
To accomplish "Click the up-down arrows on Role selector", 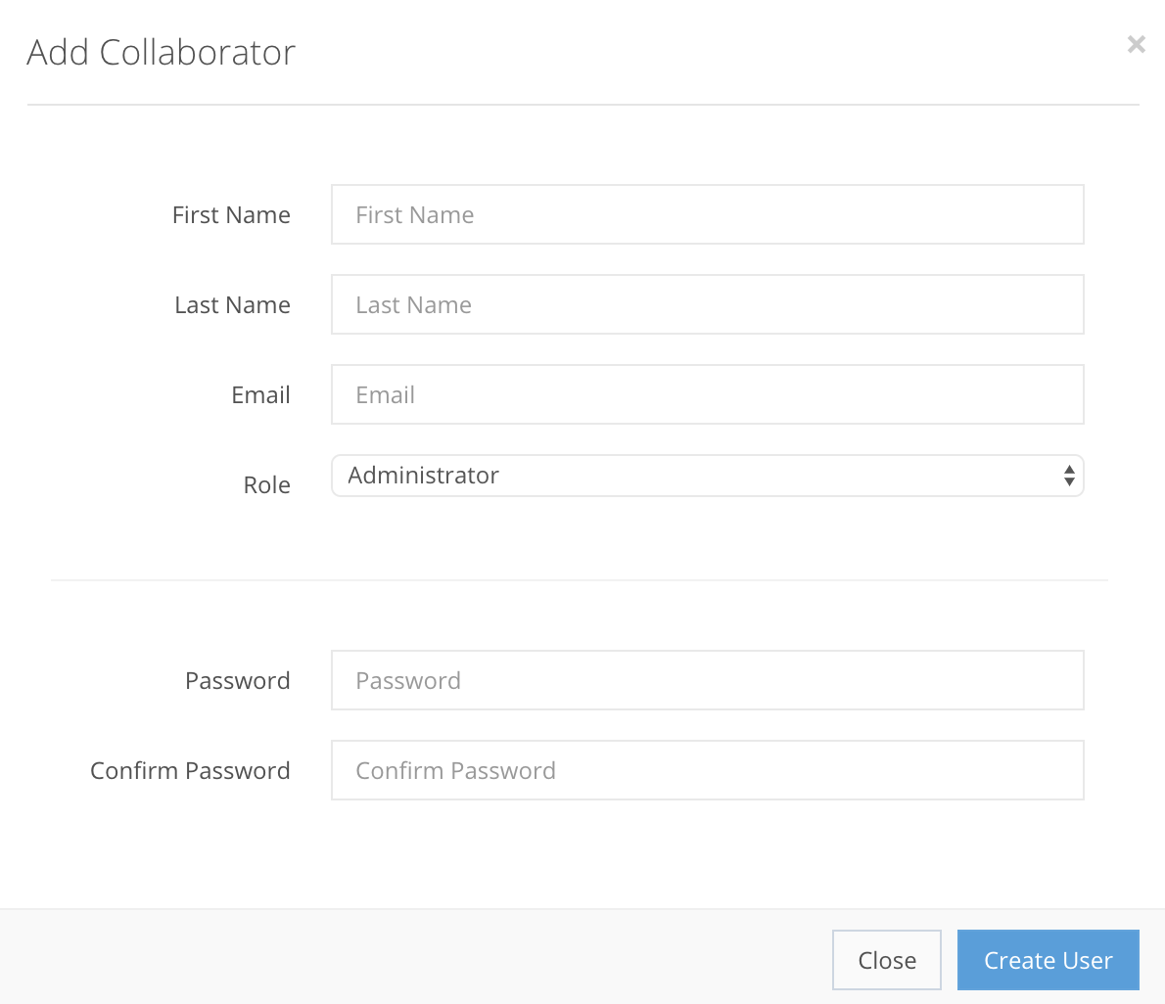I will coord(1068,475).
